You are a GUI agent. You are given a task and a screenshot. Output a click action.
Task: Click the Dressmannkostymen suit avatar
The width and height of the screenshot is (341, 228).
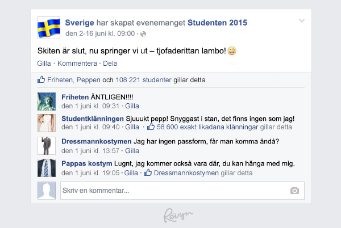pyautogui.click(x=47, y=146)
